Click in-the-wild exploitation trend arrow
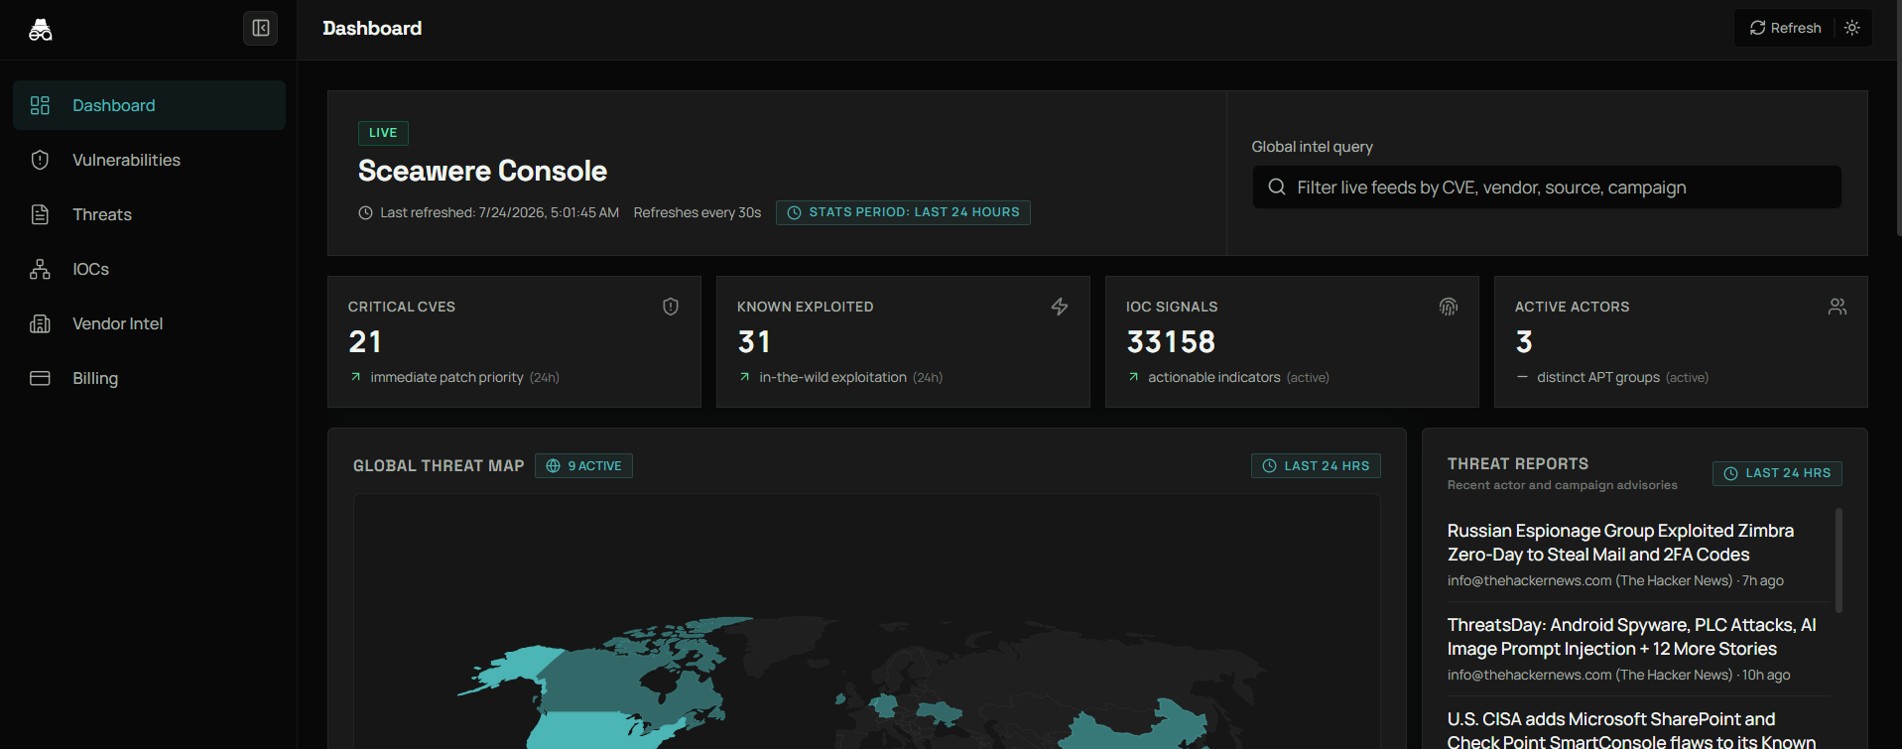This screenshot has width=1902, height=749. coord(744,377)
